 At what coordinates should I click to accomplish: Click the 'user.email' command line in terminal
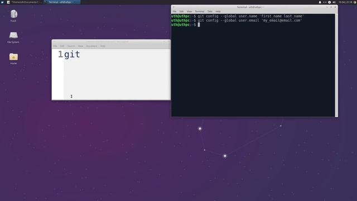[237, 20]
